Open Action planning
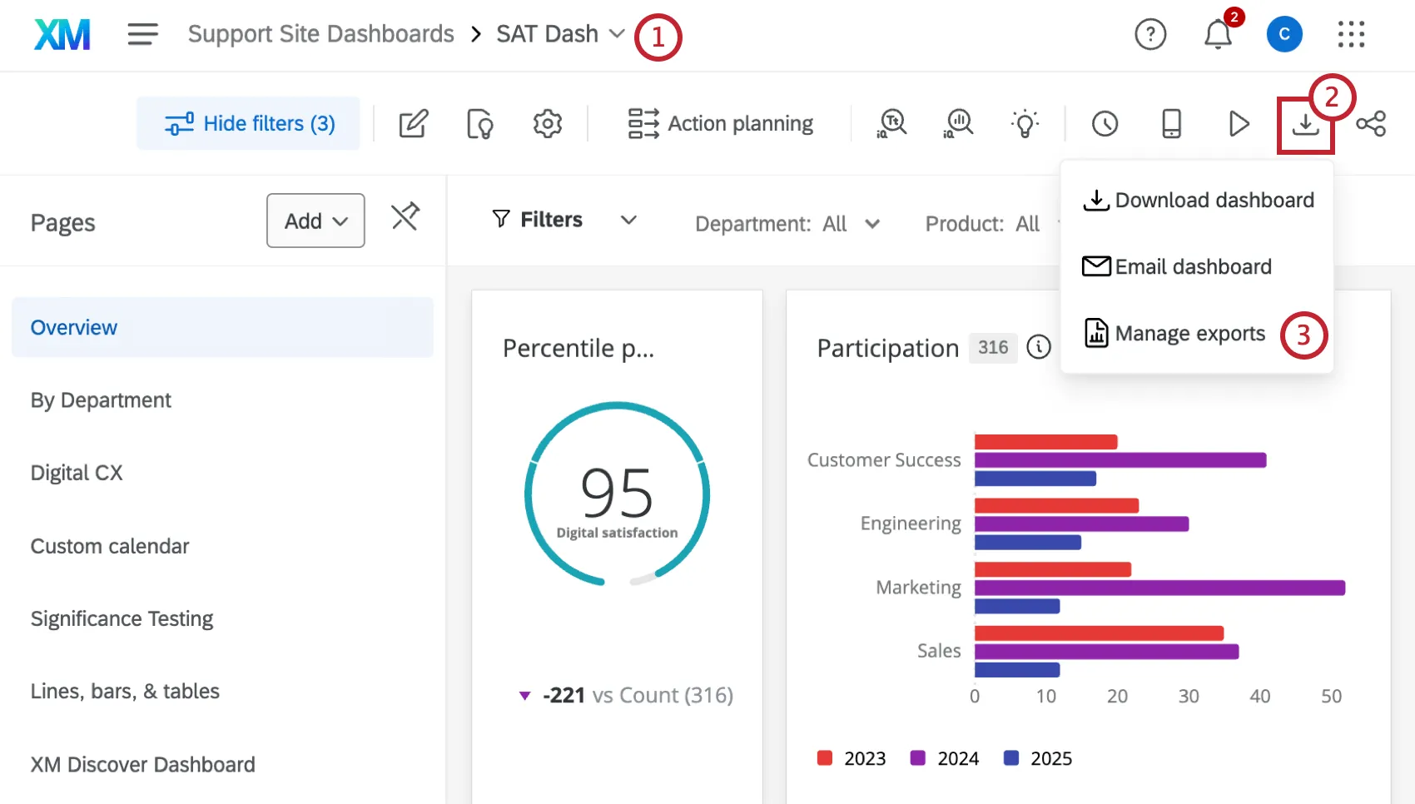Image resolution: width=1415 pixels, height=804 pixels. pos(721,123)
